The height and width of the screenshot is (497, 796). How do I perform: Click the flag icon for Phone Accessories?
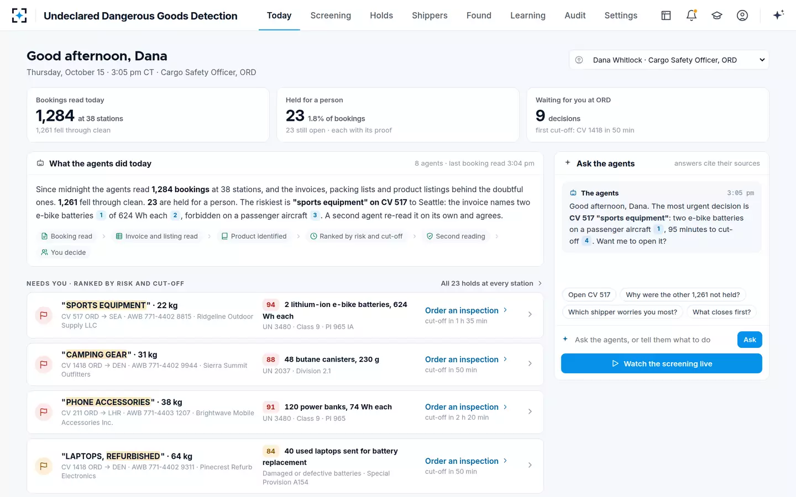(x=44, y=412)
